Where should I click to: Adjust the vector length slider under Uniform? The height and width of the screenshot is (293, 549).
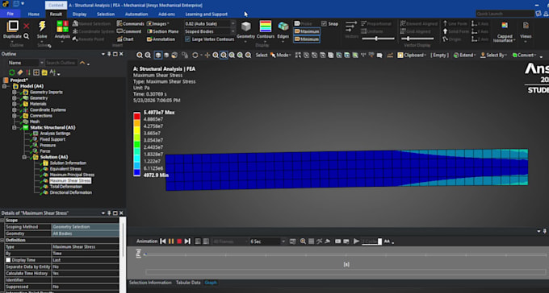click(x=377, y=39)
